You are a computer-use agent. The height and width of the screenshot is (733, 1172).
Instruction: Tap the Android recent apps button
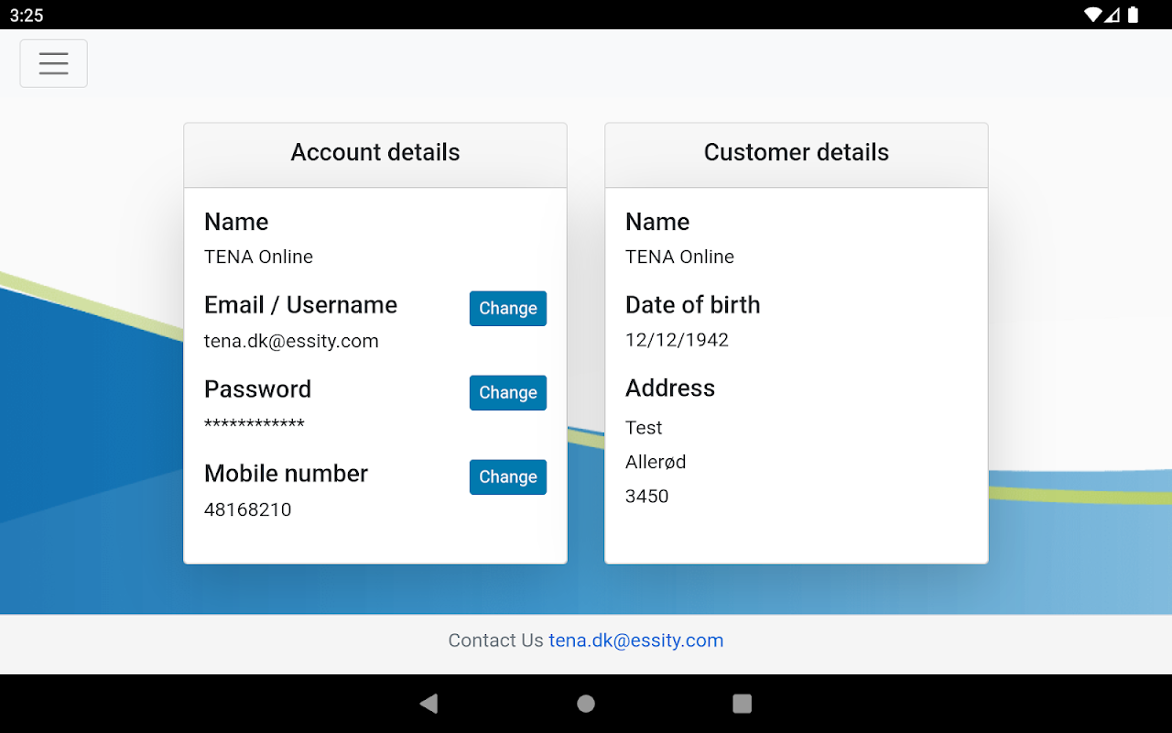(743, 704)
